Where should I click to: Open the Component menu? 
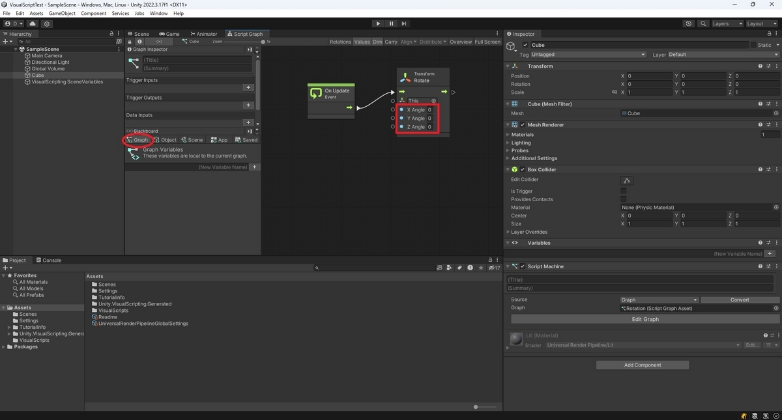94,13
